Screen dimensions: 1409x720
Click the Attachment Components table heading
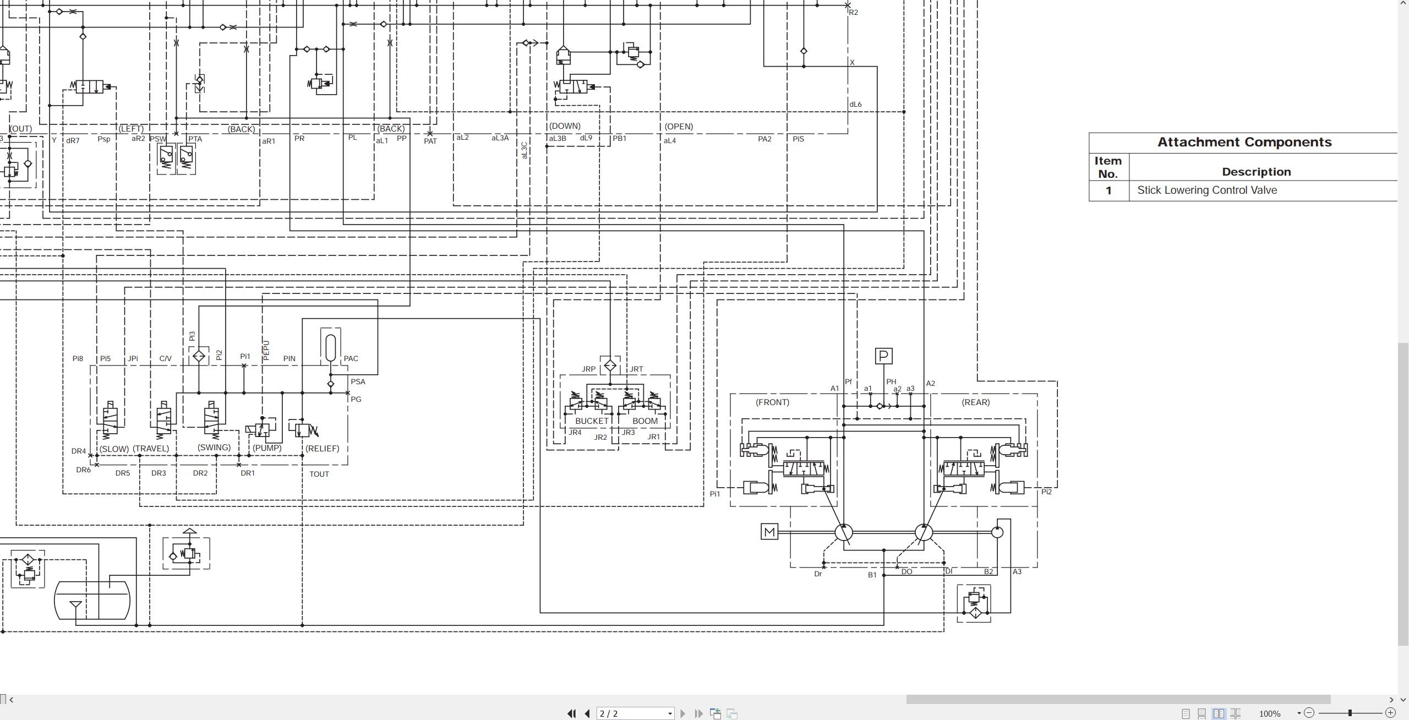click(1244, 142)
